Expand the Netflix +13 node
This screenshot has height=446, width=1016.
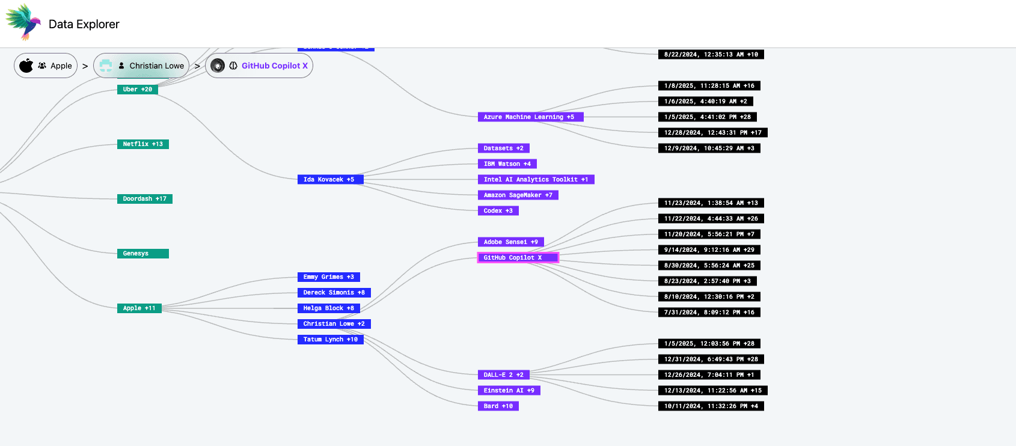coord(143,144)
